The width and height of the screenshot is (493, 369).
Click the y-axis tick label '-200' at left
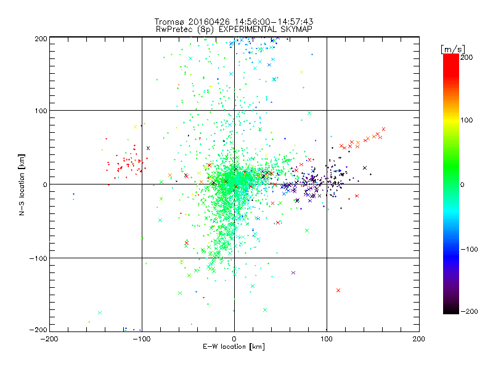pos(38,330)
